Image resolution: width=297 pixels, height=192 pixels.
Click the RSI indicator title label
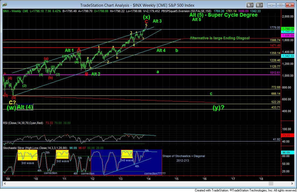pyautogui.click(x=23, y=123)
